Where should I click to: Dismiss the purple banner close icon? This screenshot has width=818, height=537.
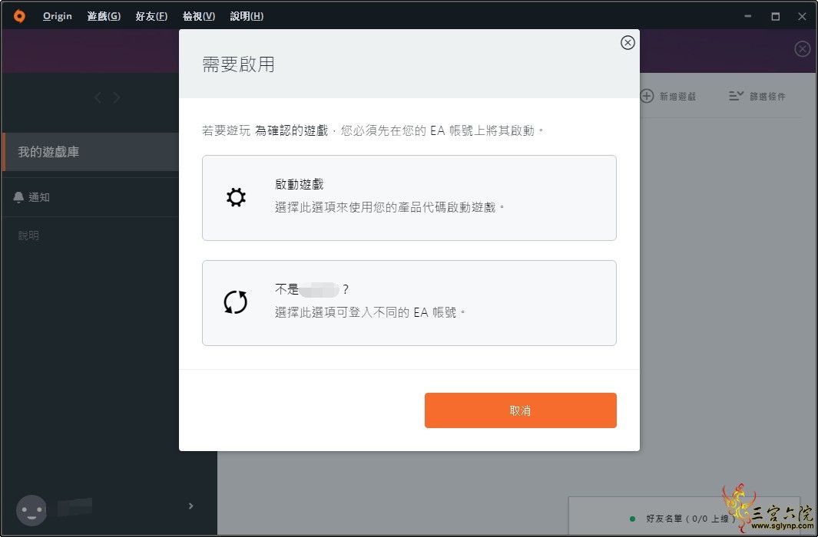[803, 49]
